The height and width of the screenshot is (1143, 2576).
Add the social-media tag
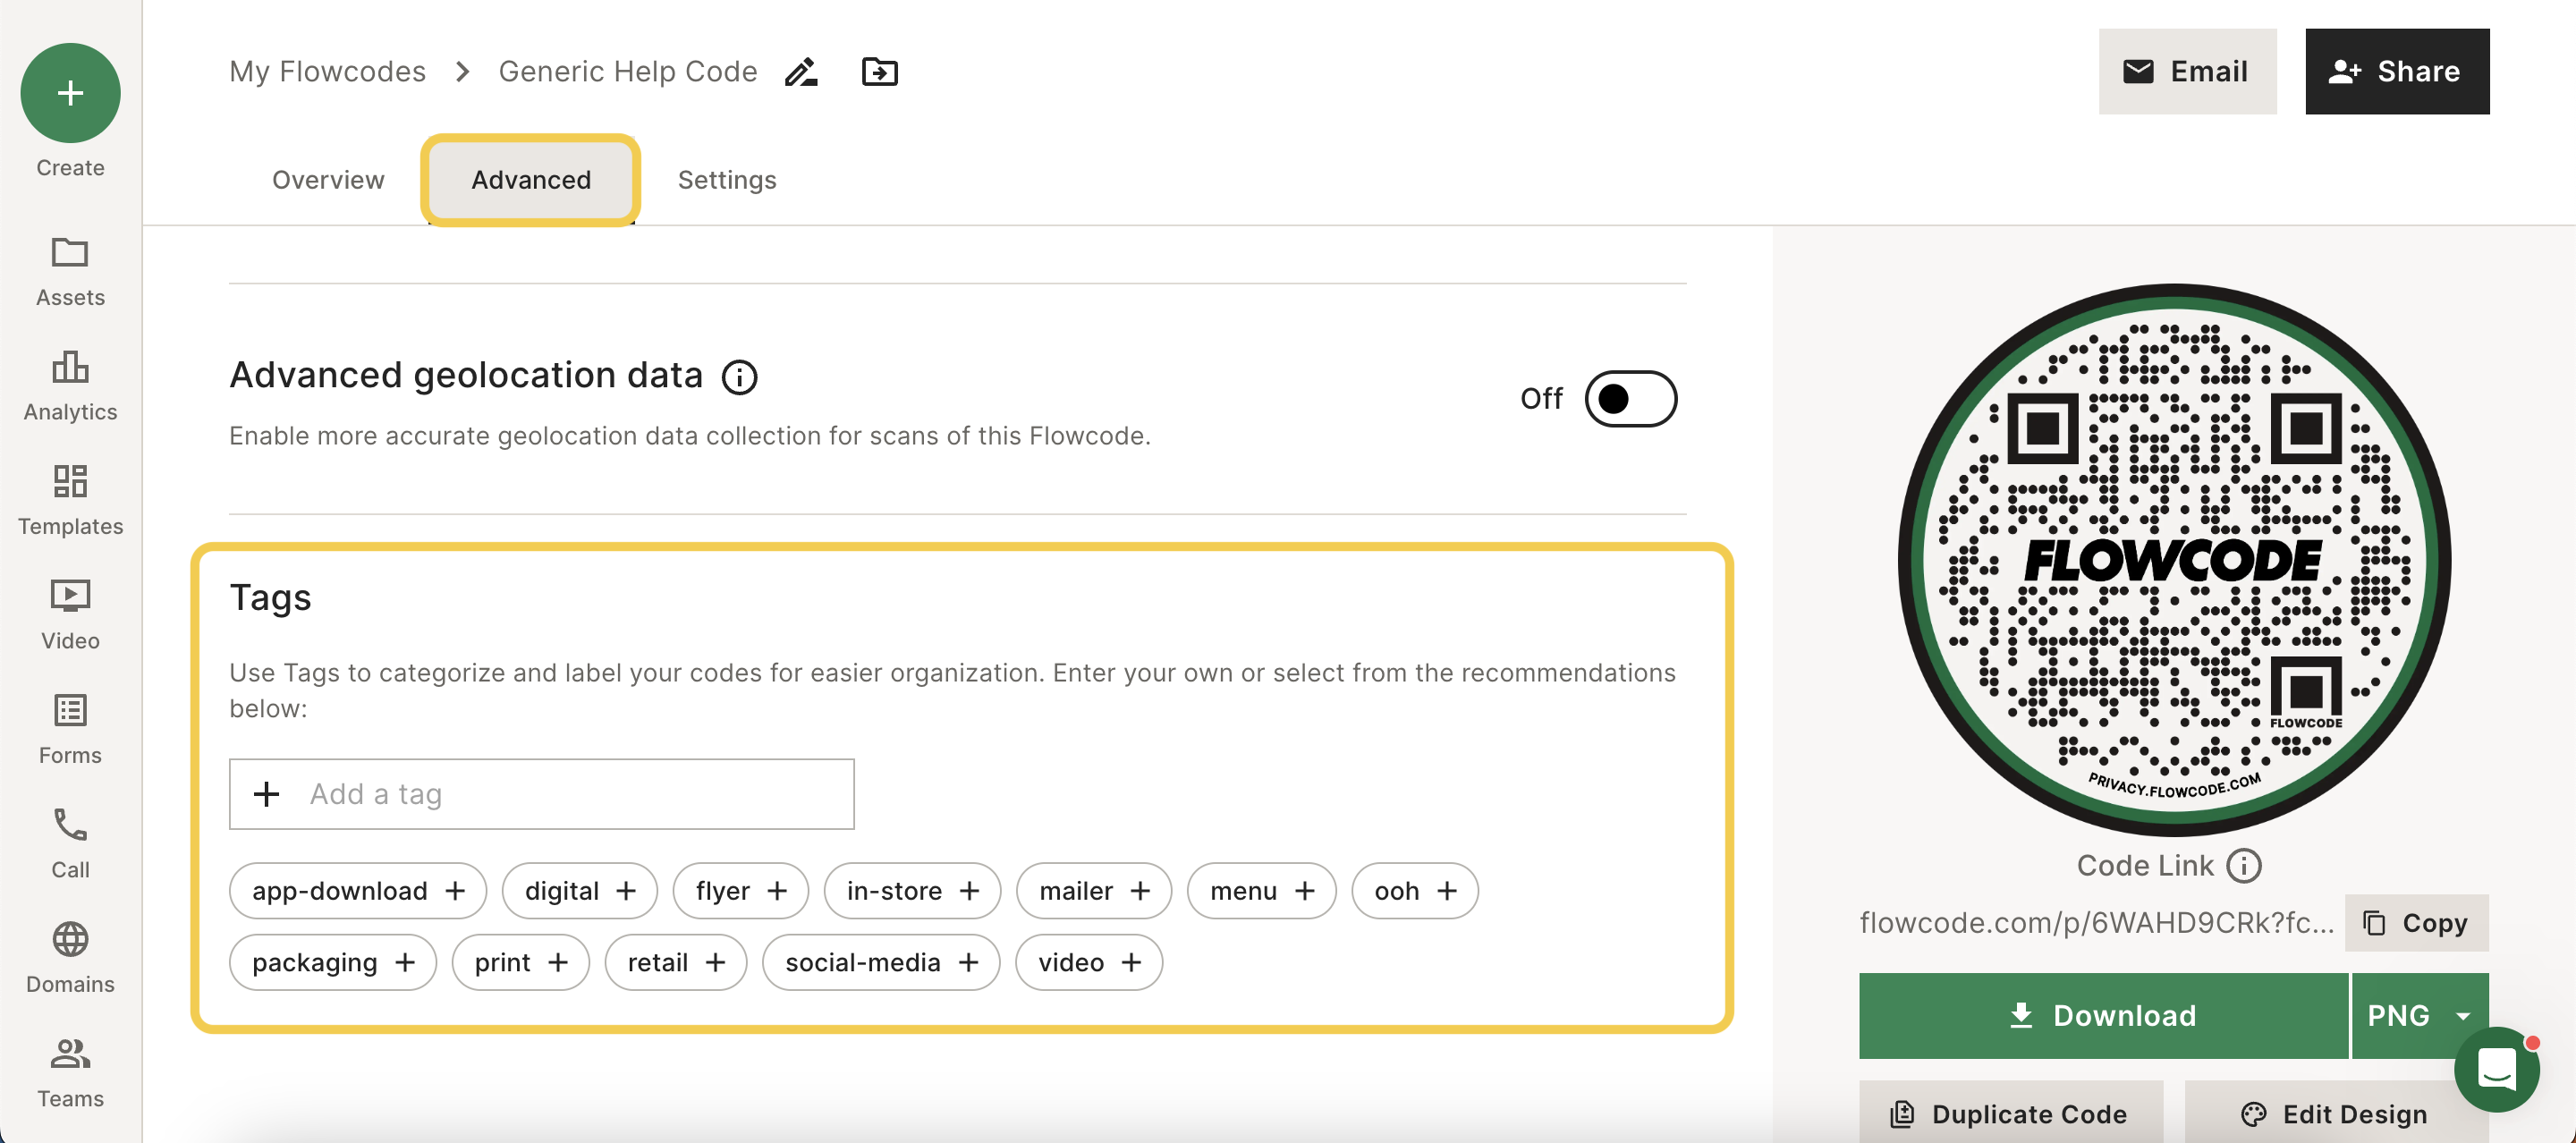881,962
